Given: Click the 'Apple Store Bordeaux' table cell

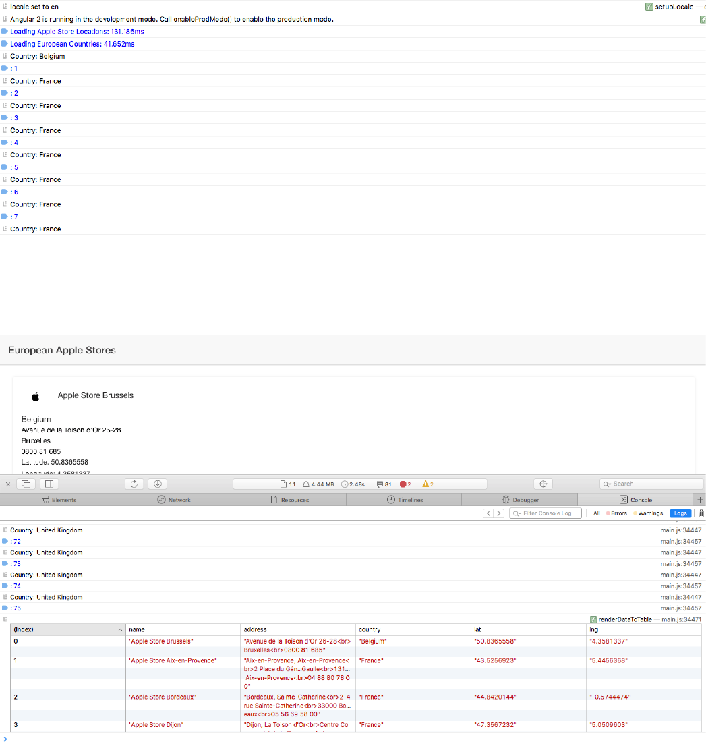Looking at the screenshot, I should [x=163, y=697].
